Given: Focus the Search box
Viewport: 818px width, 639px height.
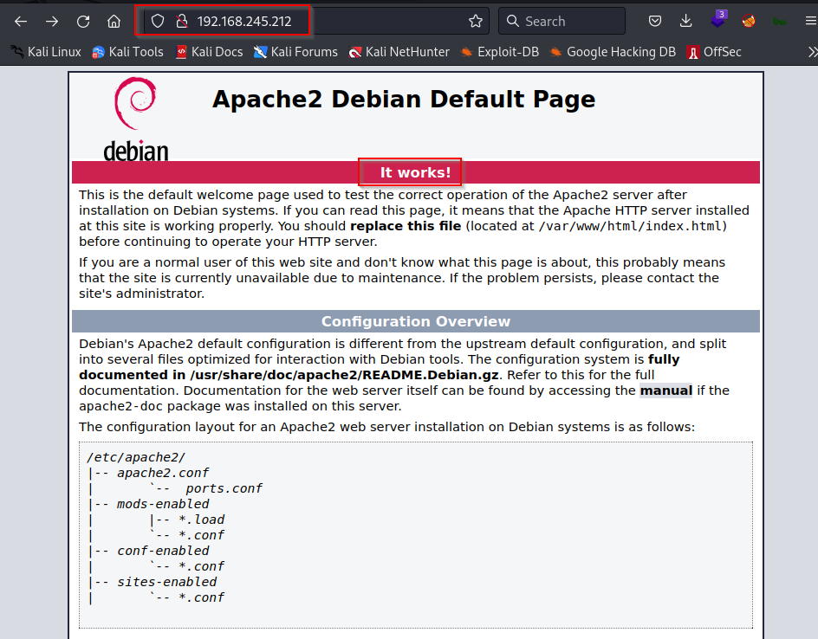Looking at the screenshot, I should click(562, 22).
